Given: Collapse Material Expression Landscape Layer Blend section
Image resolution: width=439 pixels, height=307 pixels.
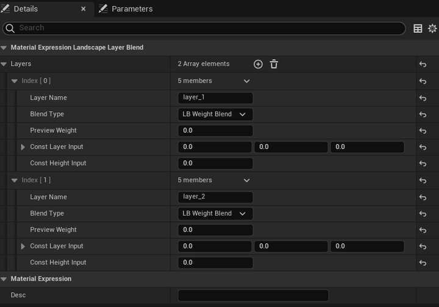Looking at the screenshot, I should (x=5, y=48).
